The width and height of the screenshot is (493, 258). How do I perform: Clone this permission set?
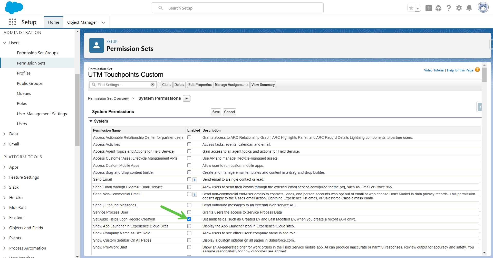tap(167, 85)
